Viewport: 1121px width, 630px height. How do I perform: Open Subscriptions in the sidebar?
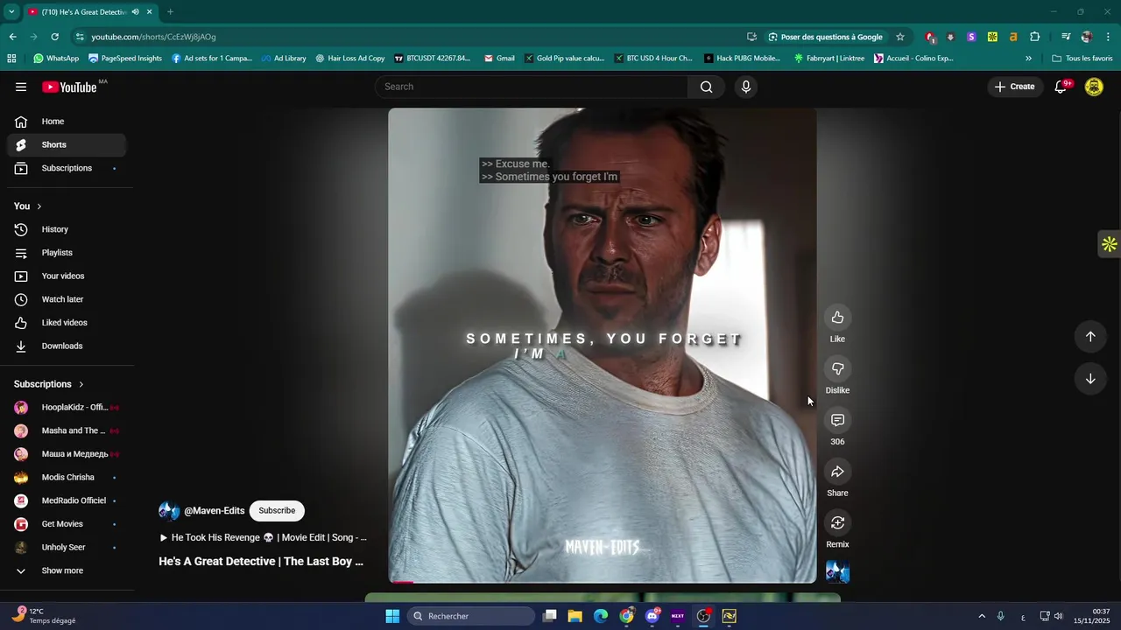[67, 168]
